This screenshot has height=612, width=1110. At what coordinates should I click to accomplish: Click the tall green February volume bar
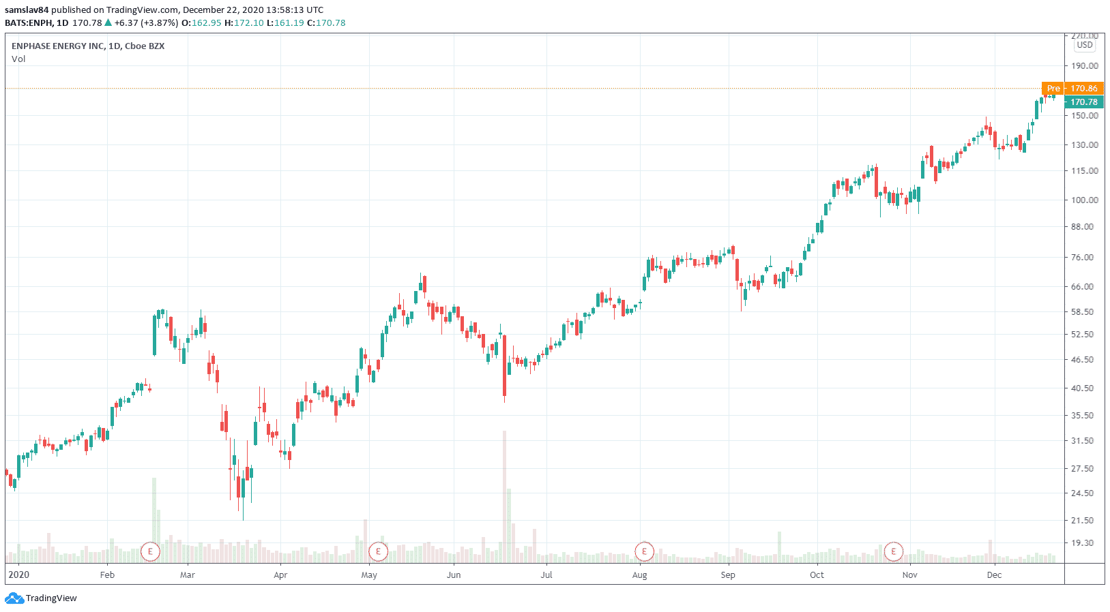[154, 518]
